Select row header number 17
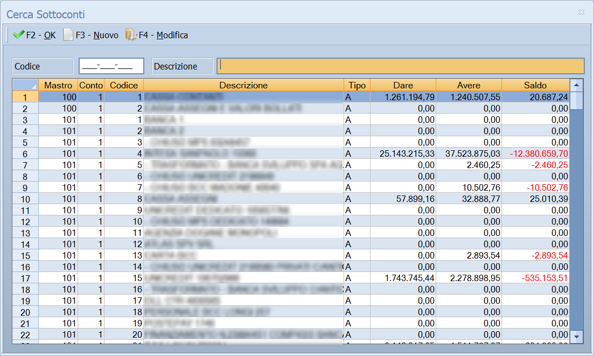 pyautogui.click(x=25, y=278)
